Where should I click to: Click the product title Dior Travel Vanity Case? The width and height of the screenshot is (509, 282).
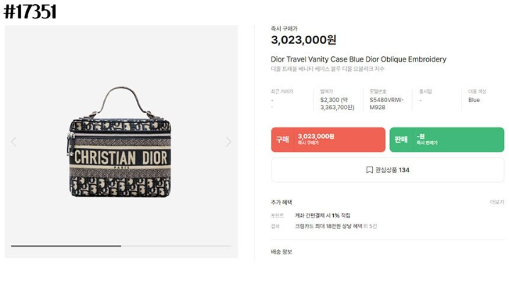pos(359,60)
